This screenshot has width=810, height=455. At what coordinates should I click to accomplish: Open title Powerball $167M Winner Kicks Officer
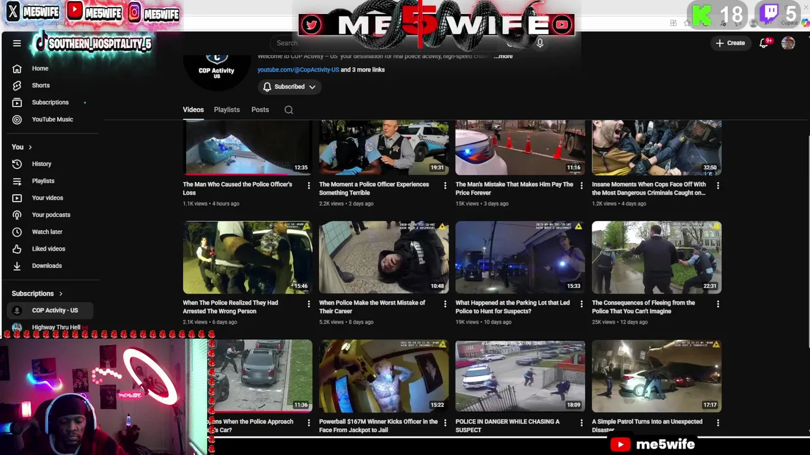[x=378, y=425]
